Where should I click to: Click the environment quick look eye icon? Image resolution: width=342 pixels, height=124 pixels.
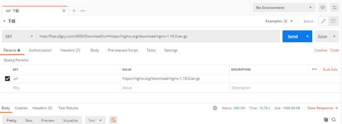pyautogui.click(x=323, y=7)
